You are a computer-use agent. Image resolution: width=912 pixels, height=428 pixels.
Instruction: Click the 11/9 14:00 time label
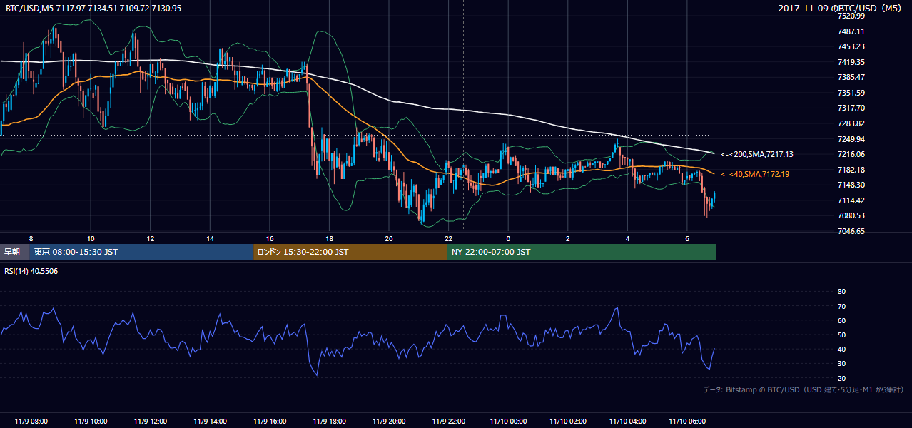[x=210, y=421]
